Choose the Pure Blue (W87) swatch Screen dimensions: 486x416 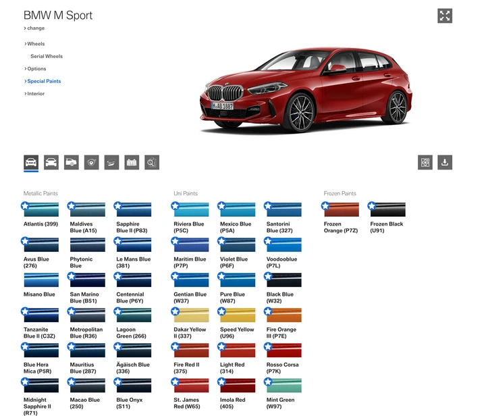[x=238, y=280]
